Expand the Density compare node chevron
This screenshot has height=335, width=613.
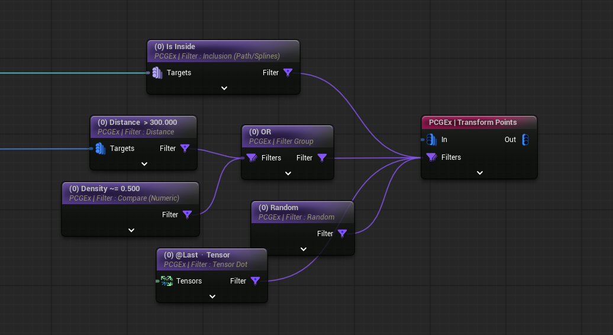pos(131,230)
